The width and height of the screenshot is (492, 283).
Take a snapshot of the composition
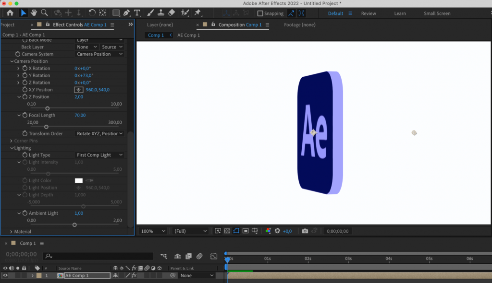point(305,231)
